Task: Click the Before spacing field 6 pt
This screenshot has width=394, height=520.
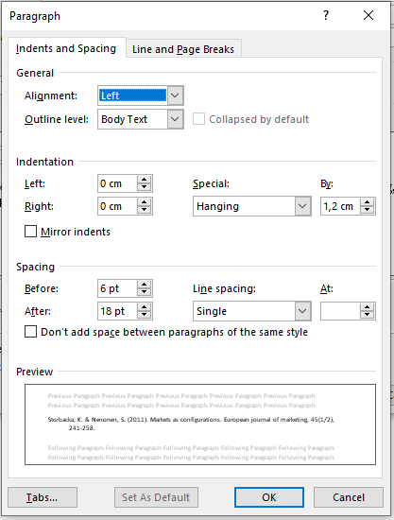Action: [x=118, y=288]
